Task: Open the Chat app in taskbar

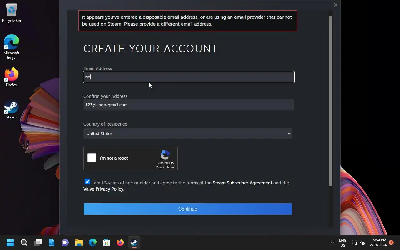Action: click(65, 242)
